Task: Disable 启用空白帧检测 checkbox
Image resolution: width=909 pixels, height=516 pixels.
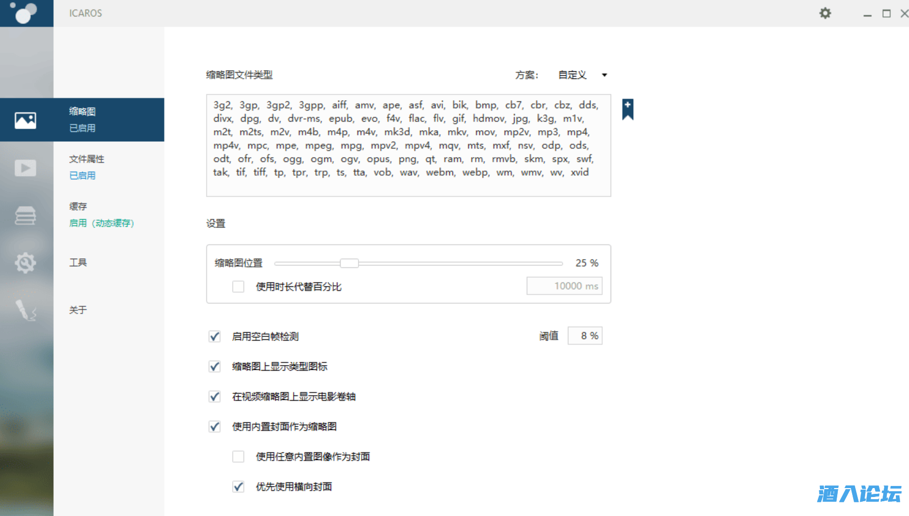Action: pos(215,336)
